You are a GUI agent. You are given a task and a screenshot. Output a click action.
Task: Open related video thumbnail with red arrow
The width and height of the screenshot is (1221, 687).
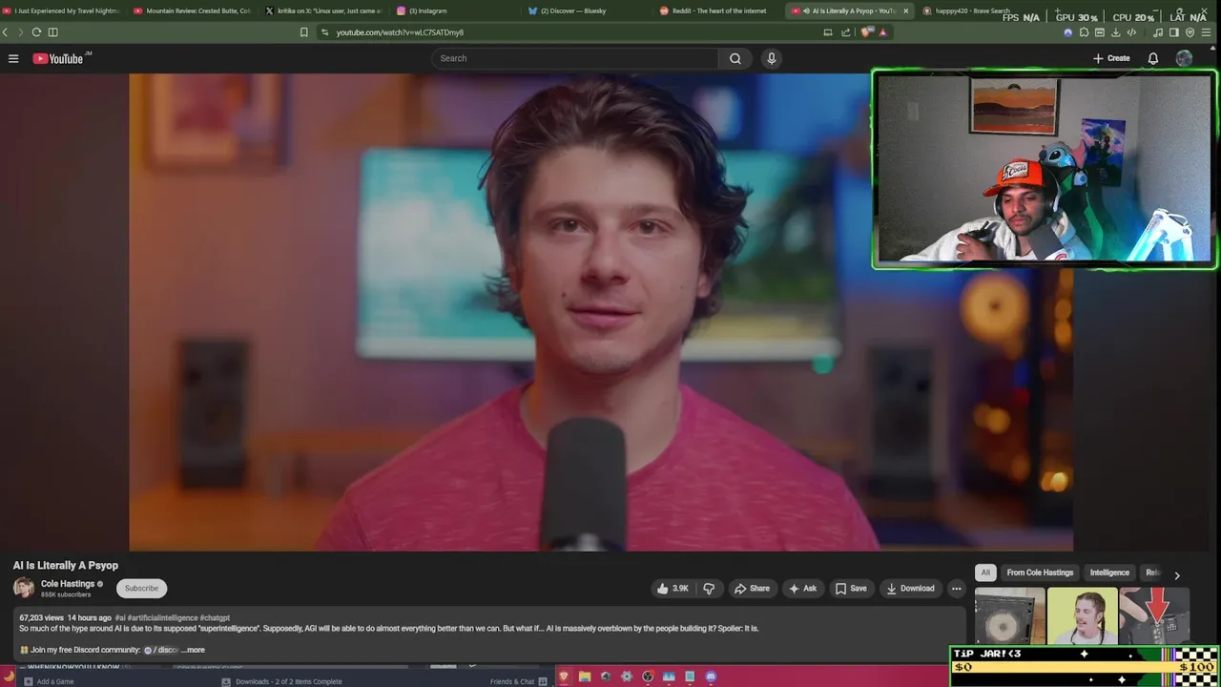point(1154,616)
